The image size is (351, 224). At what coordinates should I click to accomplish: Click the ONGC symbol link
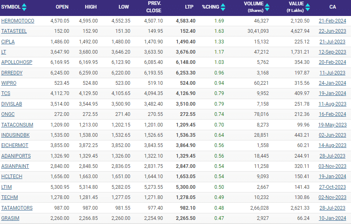coord(8,114)
